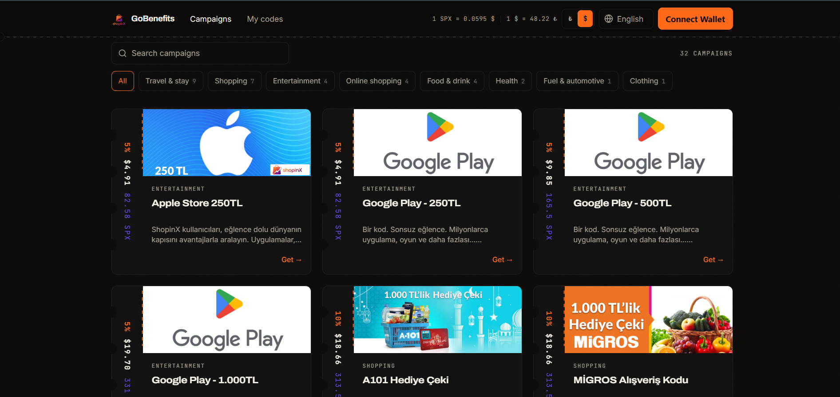Screen dimensions: 840x397
Task: Open My codes page
Action: 265,19
